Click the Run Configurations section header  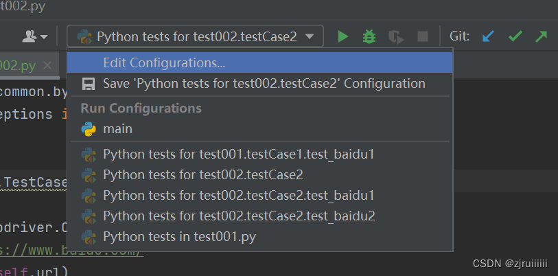click(x=141, y=108)
